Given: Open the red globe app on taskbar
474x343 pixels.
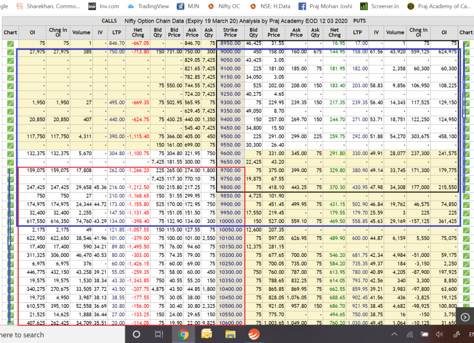Looking at the screenshot, I should click(254, 334).
